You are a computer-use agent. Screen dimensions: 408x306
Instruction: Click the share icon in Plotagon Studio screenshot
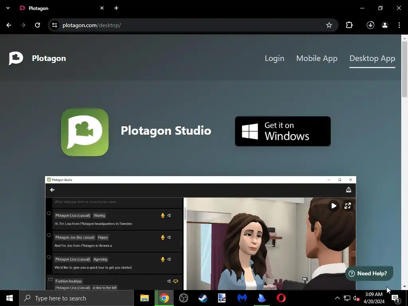point(349,190)
